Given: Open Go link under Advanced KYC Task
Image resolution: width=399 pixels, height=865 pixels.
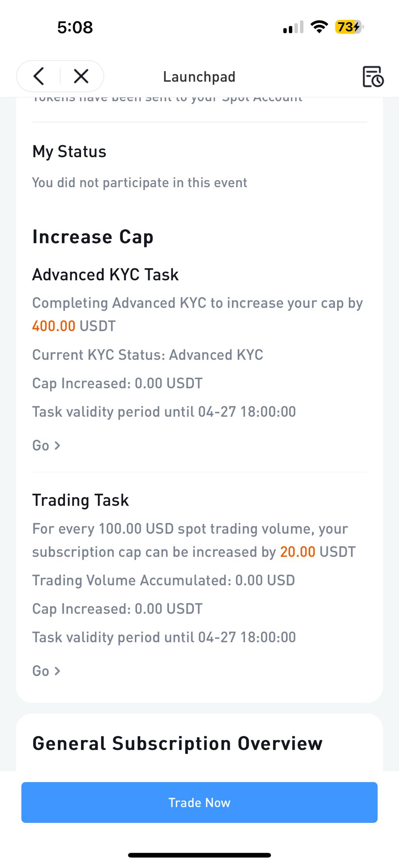Looking at the screenshot, I should coord(46,445).
